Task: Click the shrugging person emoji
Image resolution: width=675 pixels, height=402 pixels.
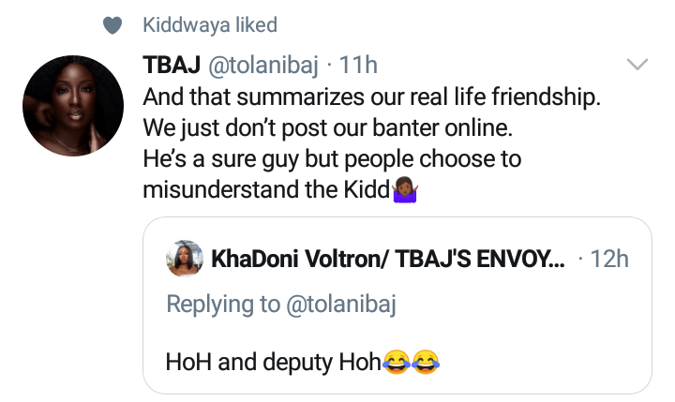Action: click(406, 190)
